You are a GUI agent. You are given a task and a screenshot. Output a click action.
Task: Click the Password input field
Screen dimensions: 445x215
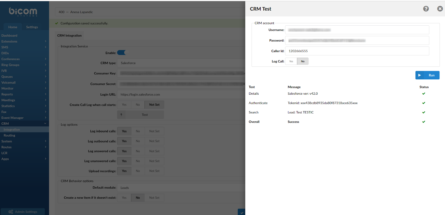[357, 40]
